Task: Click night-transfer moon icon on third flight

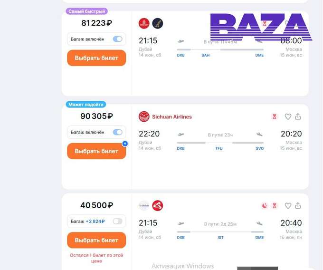Action: (x=265, y=206)
